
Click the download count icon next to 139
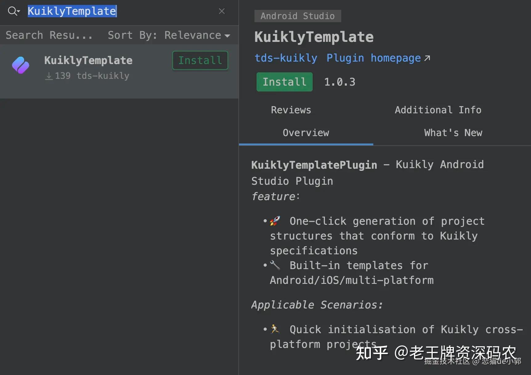[x=49, y=76]
